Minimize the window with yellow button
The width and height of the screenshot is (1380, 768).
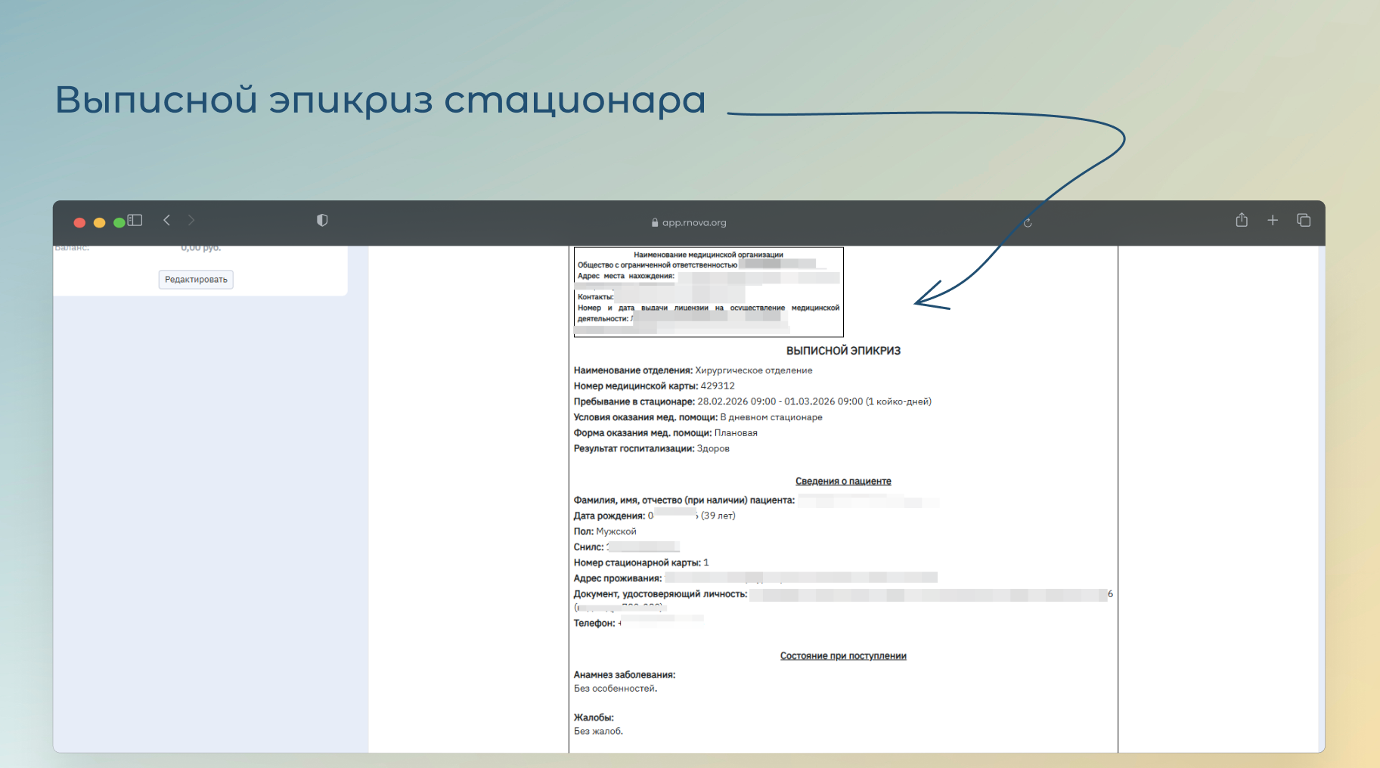pos(99,222)
